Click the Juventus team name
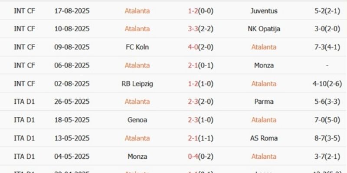This screenshot has height=173, width=347. coord(264,11)
